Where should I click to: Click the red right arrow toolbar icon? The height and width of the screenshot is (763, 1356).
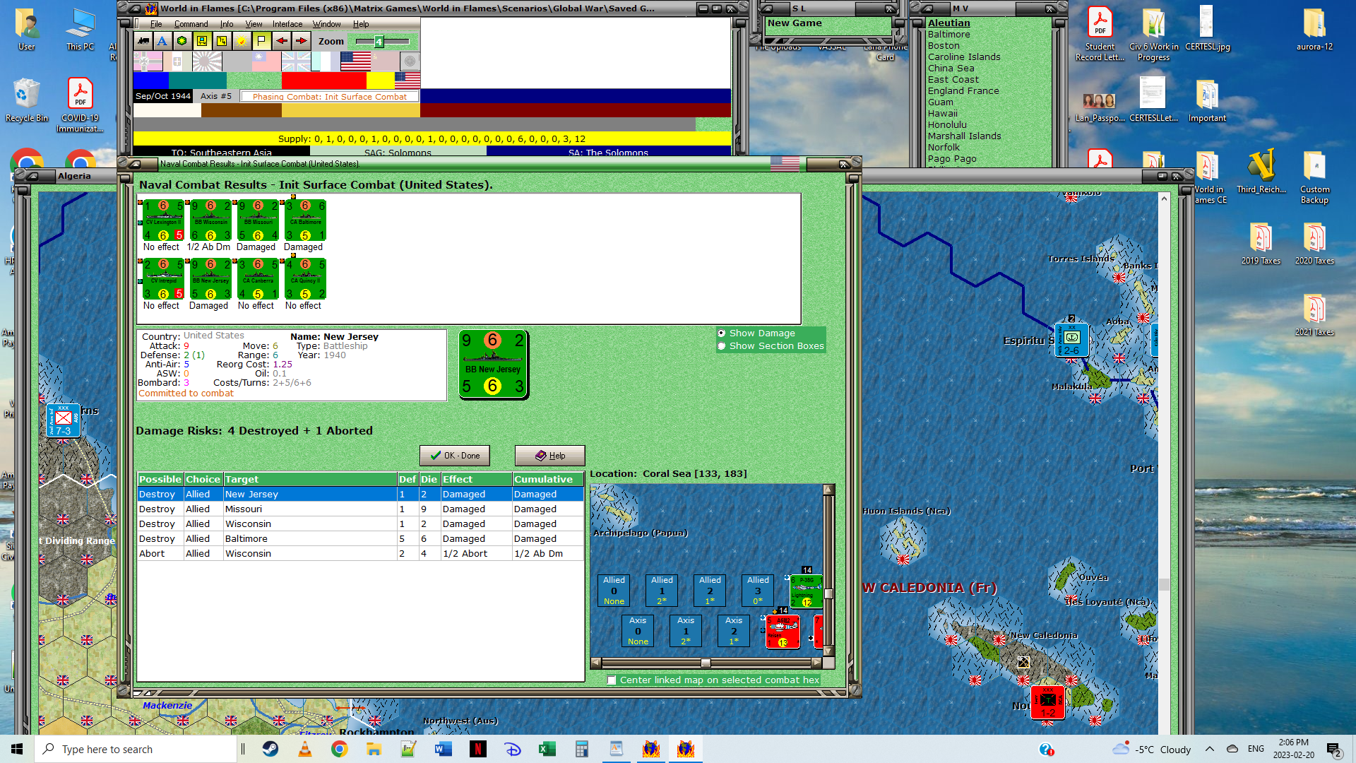301,41
